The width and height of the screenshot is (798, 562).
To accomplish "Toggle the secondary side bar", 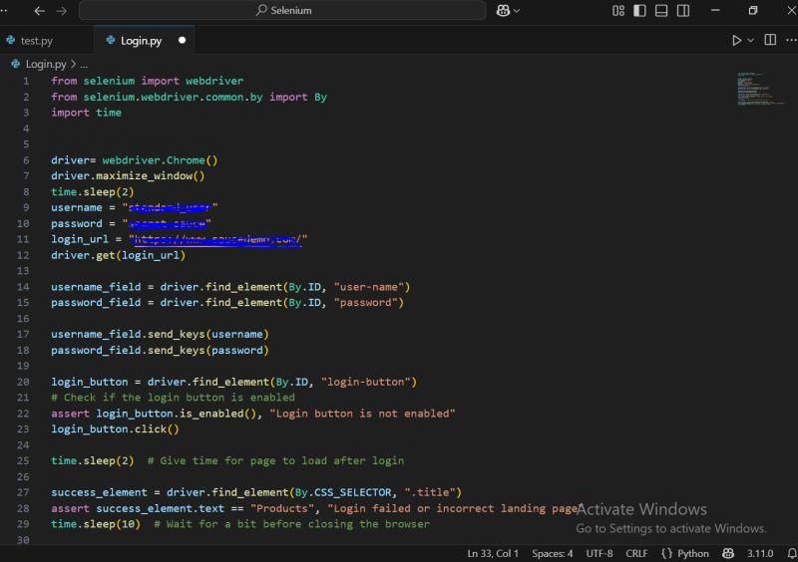I will (683, 11).
